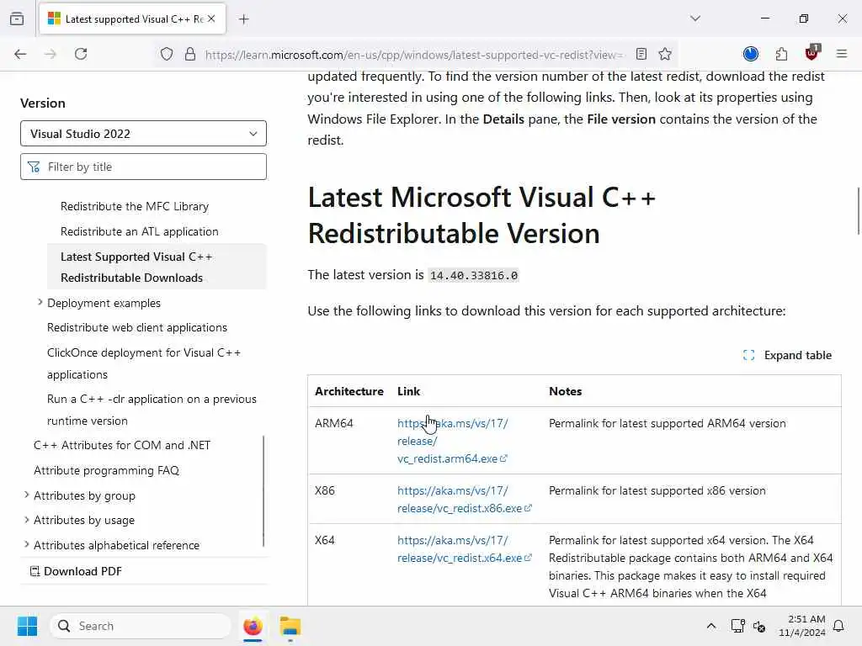Open Attribute programming FAQ
Screen dimensions: 862x646
(x=107, y=471)
